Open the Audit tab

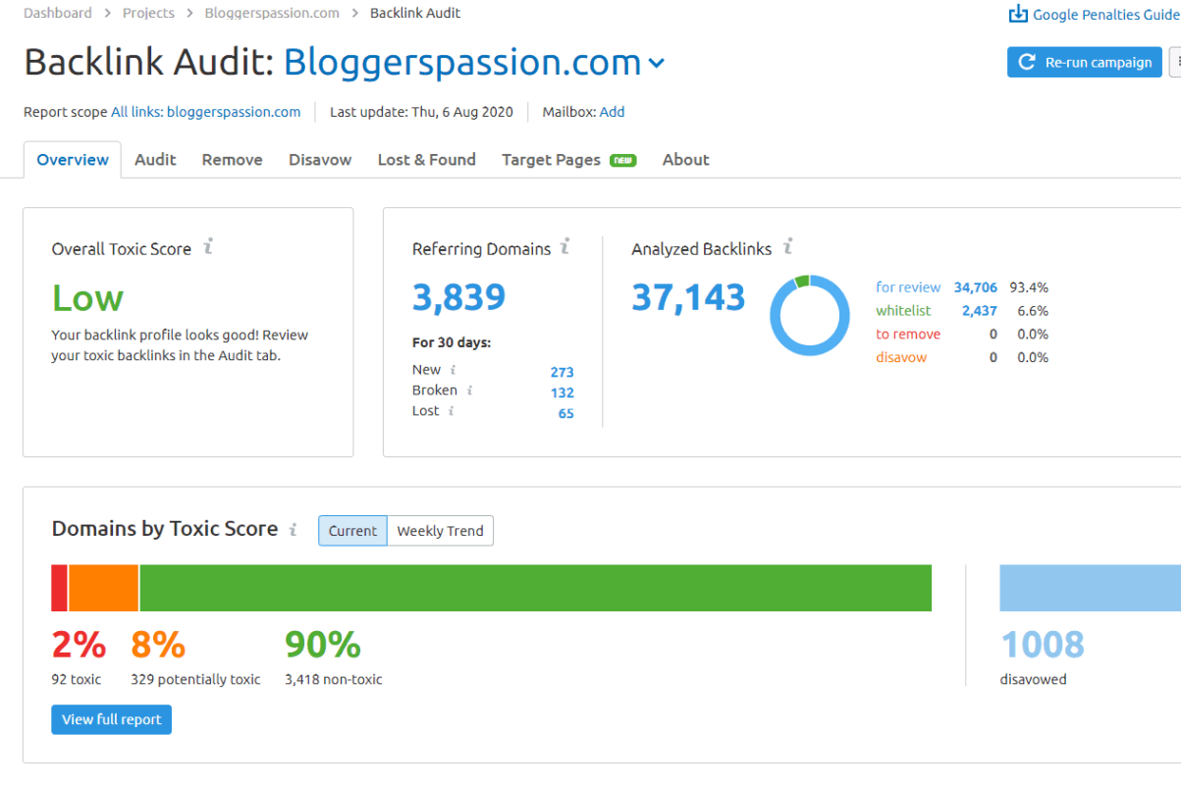click(155, 160)
